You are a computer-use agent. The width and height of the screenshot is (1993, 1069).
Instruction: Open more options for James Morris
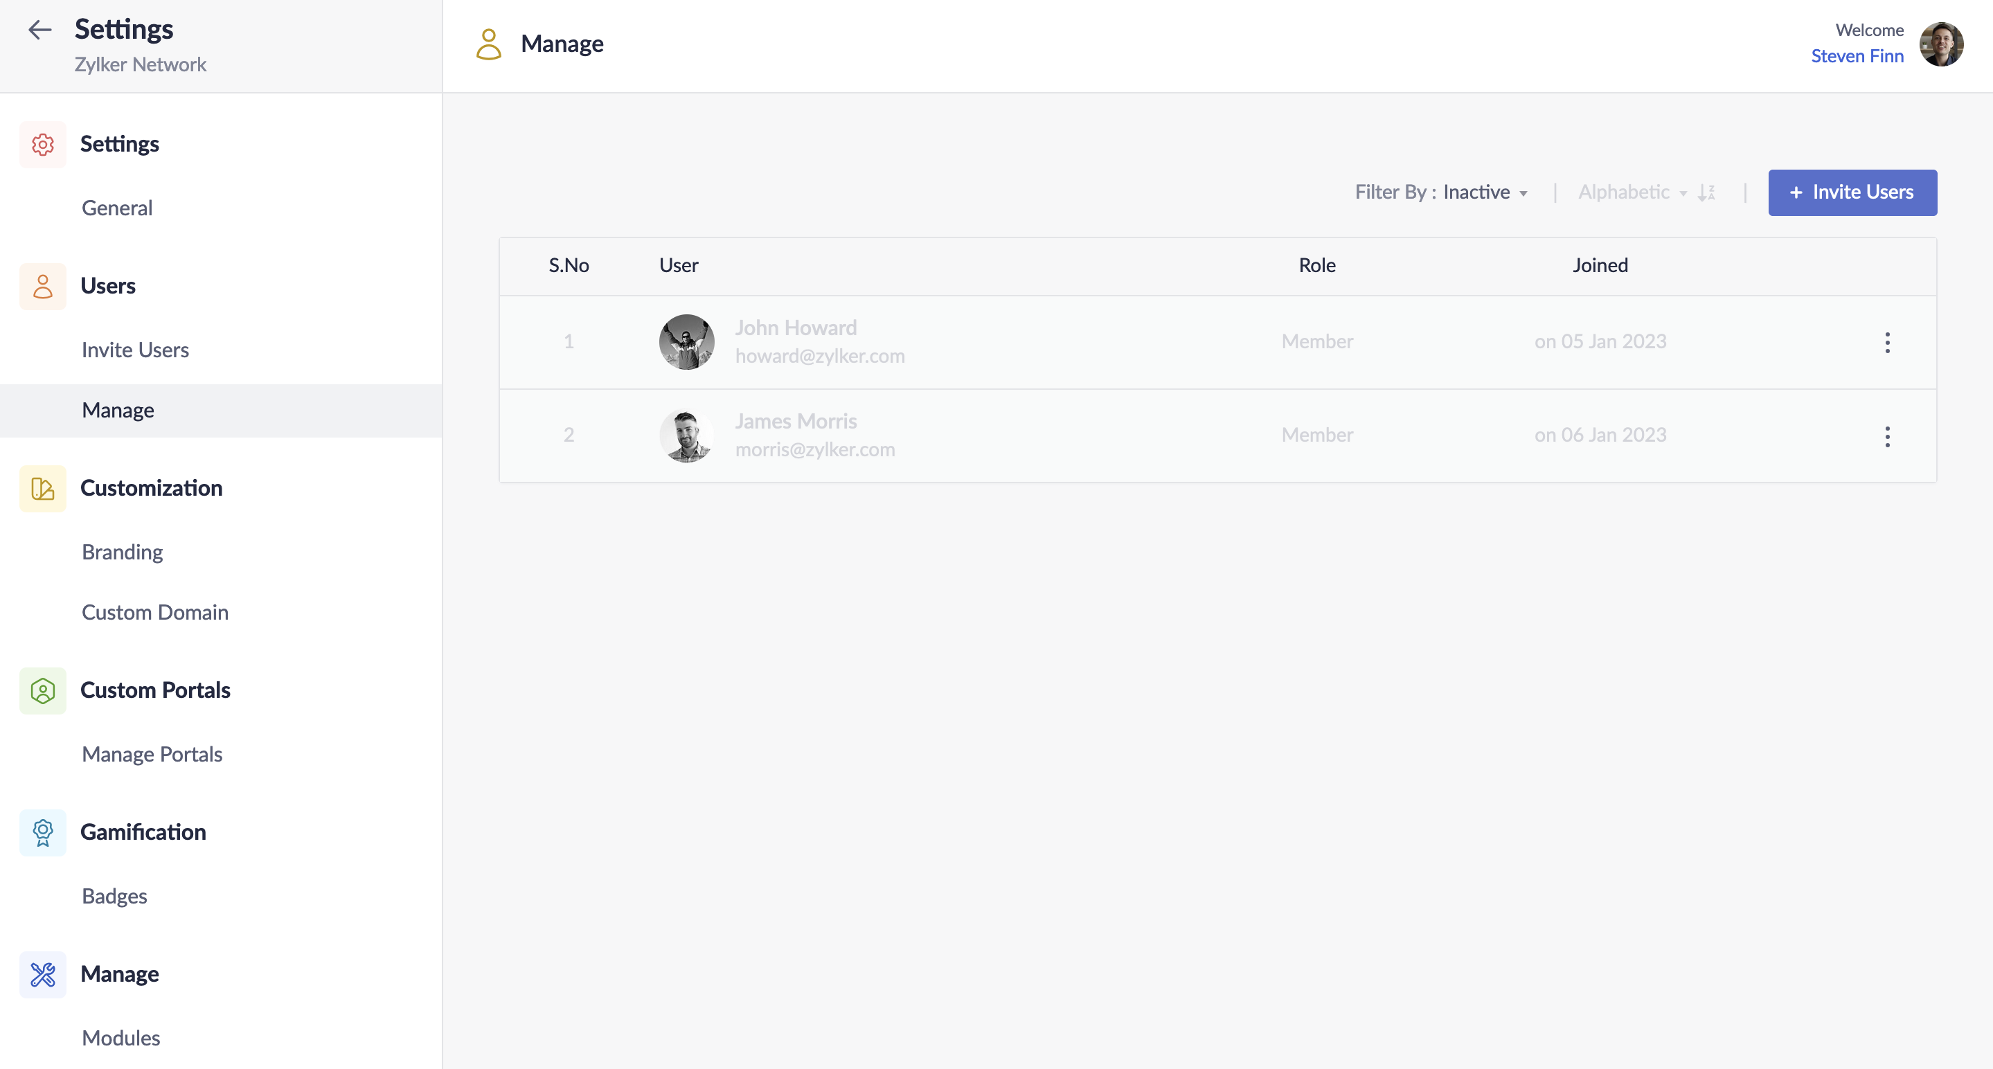(x=1887, y=436)
